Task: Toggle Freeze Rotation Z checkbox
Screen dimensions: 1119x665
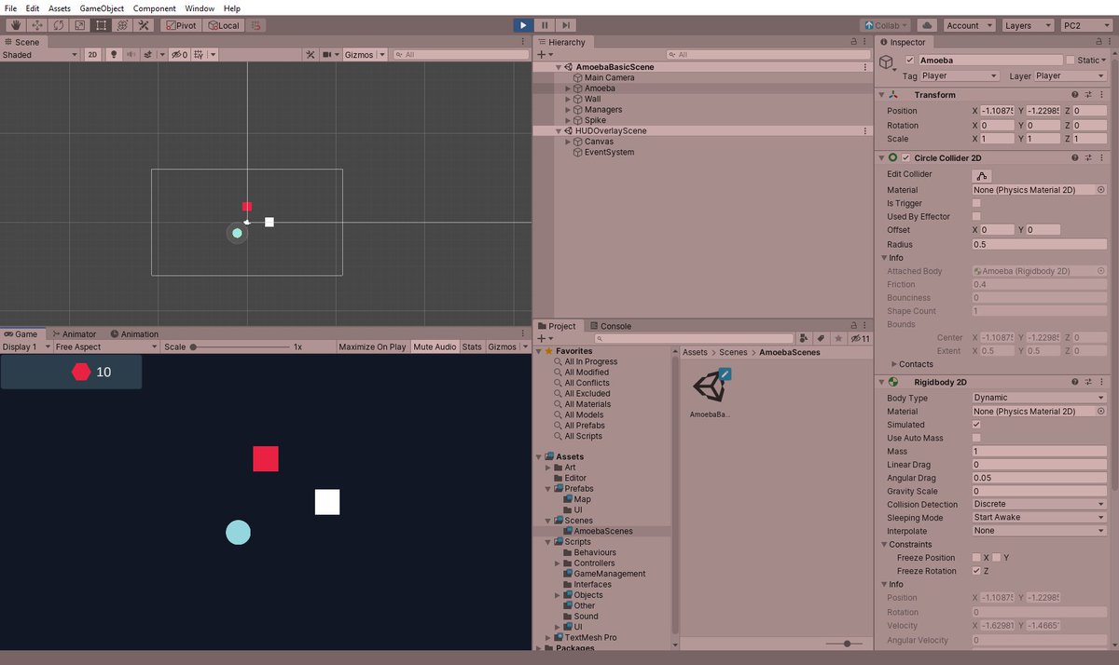Action: pyautogui.click(x=976, y=571)
